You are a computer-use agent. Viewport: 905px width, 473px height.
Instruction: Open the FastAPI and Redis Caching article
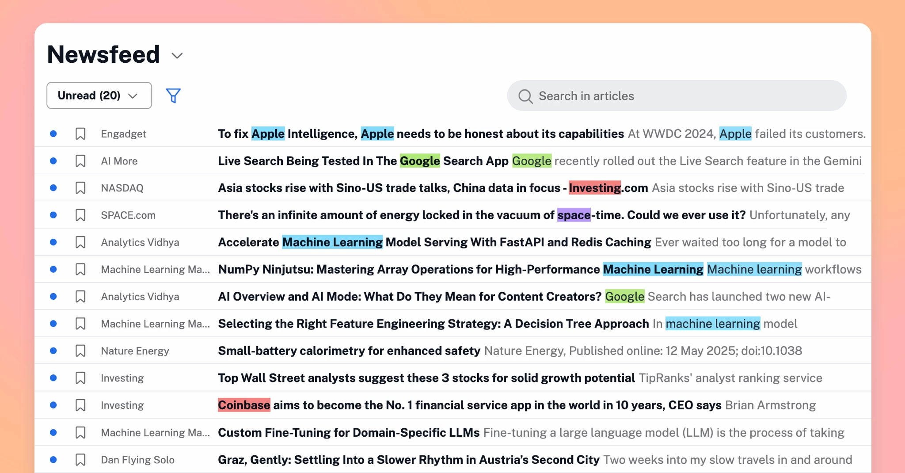[434, 242]
